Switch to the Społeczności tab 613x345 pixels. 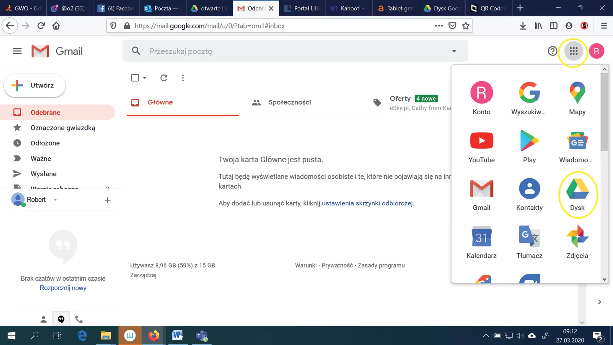pos(290,103)
